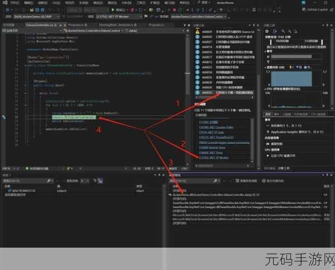Close the ValuesController.cs tab
Viewport: 335px width, 270px height.
65,25
